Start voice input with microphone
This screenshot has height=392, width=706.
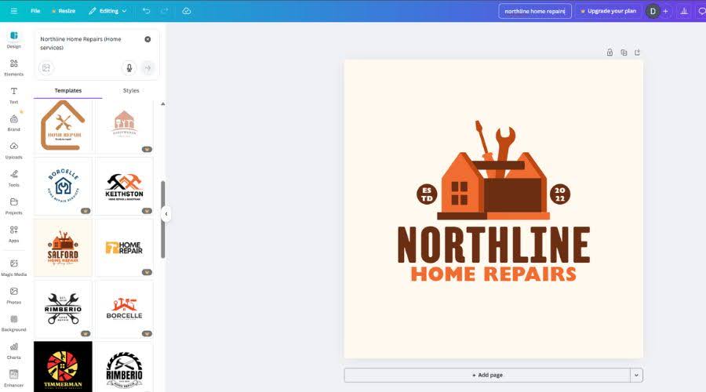coord(129,68)
